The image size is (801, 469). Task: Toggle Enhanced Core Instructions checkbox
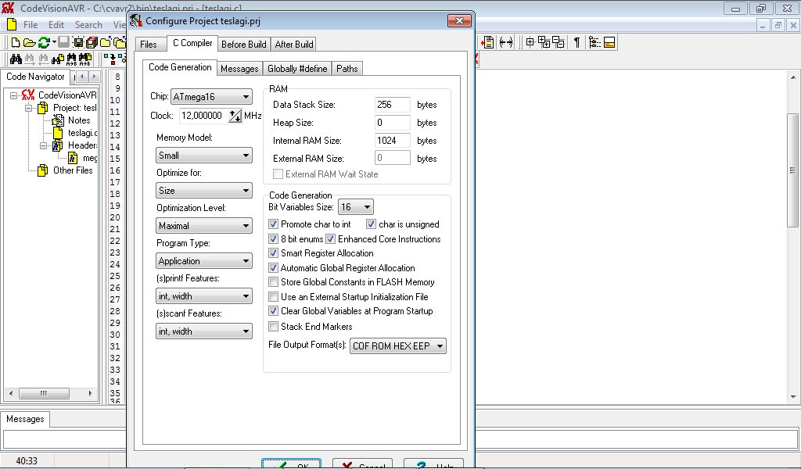[x=331, y=239]
